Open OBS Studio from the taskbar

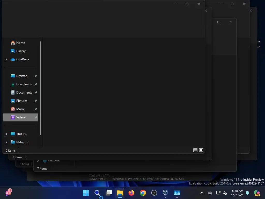(154, 193)
